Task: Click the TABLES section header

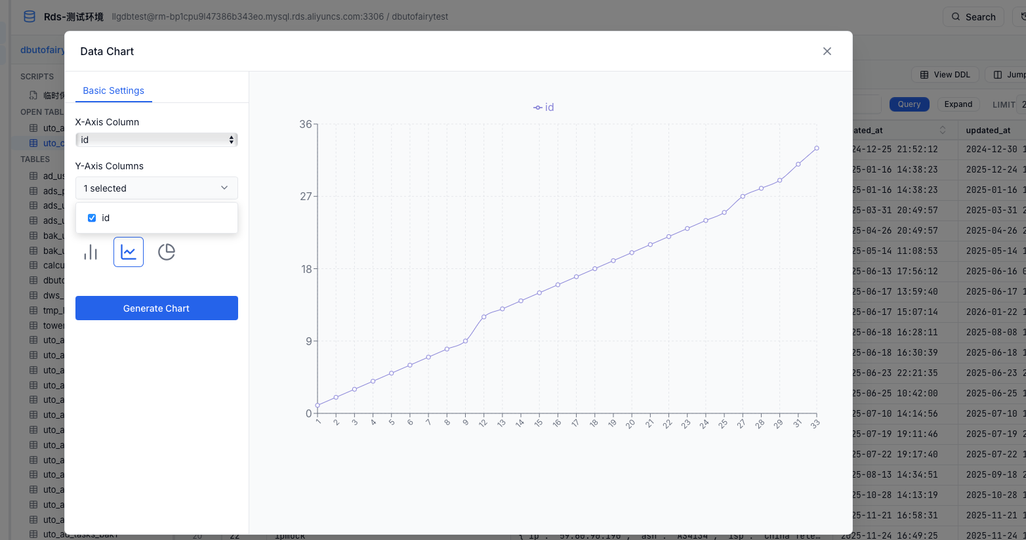Action: click(x=35, y=159)
